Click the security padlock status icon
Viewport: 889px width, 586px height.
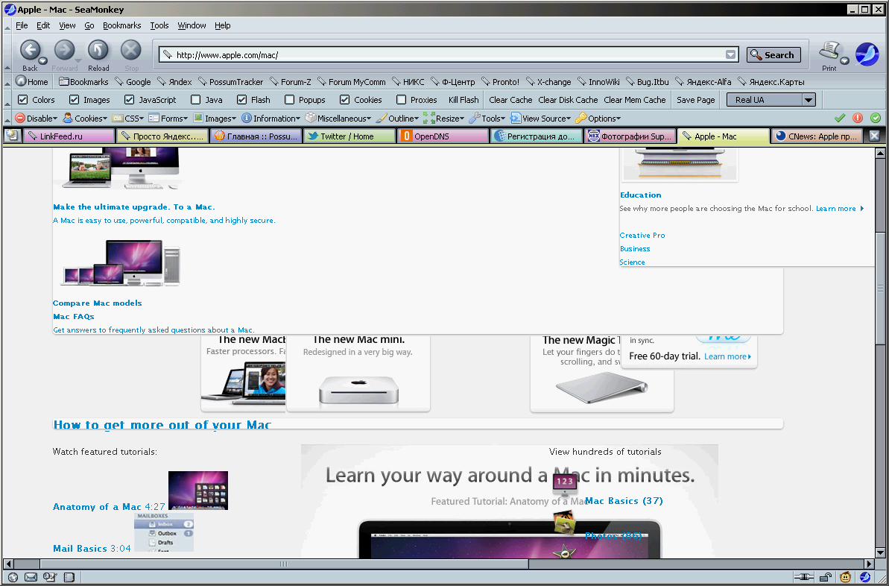click(826, 578)
